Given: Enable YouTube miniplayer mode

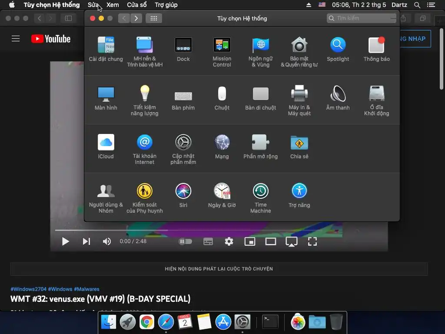Looking at the screenshot, I should (250, 241).
